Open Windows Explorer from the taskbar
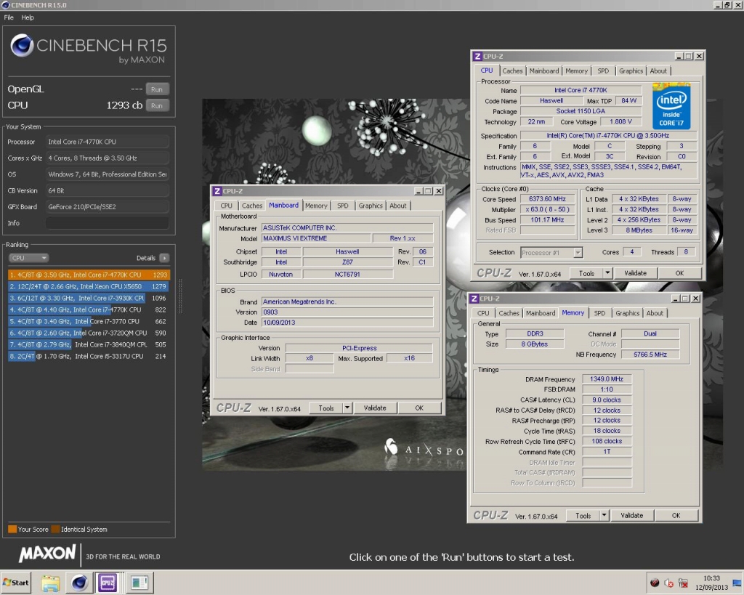The height and width of the screenshot is (595, 744). click(x=51, y=582)
